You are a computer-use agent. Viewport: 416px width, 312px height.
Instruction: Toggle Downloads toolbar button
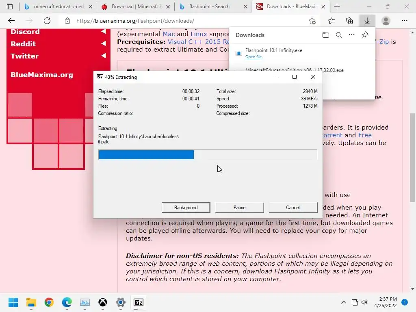[x=367, y=21]
